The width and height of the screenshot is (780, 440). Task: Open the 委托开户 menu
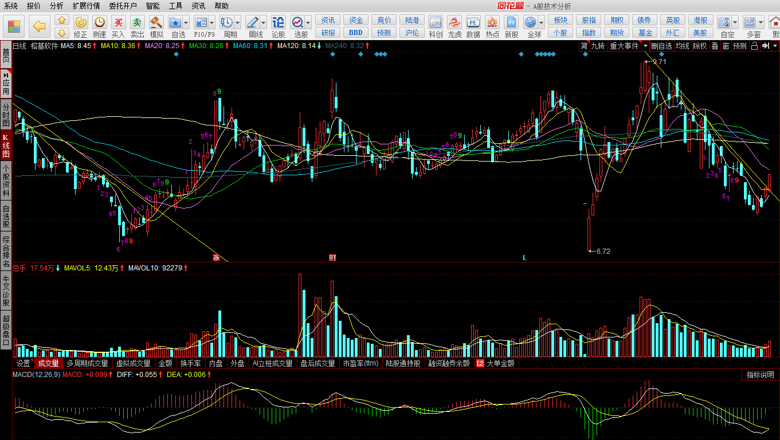coord(123,6)
